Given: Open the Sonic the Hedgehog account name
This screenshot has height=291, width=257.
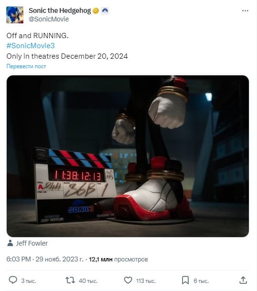Looking at the screenshot, I should (x=60, y=11).
